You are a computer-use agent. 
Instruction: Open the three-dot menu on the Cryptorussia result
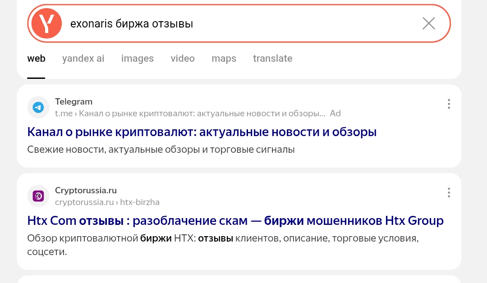click(x=449, y=192)
